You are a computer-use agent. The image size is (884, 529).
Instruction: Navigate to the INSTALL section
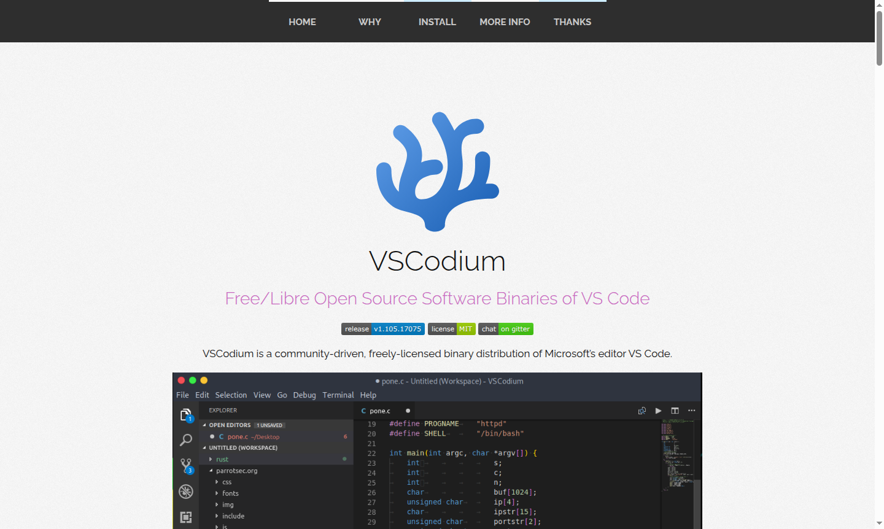click(x=437, y=21)
